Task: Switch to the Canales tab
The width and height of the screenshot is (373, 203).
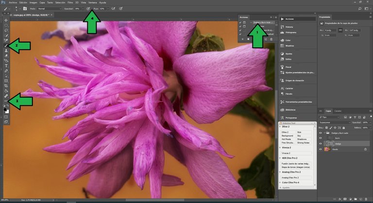Action: tap(338, 111)
